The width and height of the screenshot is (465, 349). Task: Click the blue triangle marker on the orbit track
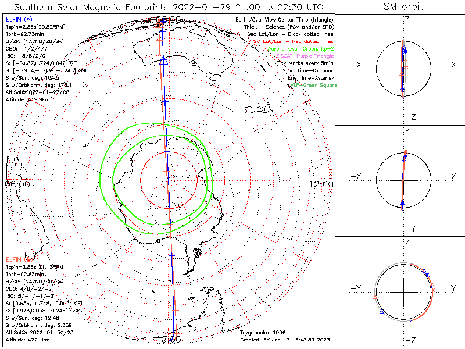click(163, 59)
